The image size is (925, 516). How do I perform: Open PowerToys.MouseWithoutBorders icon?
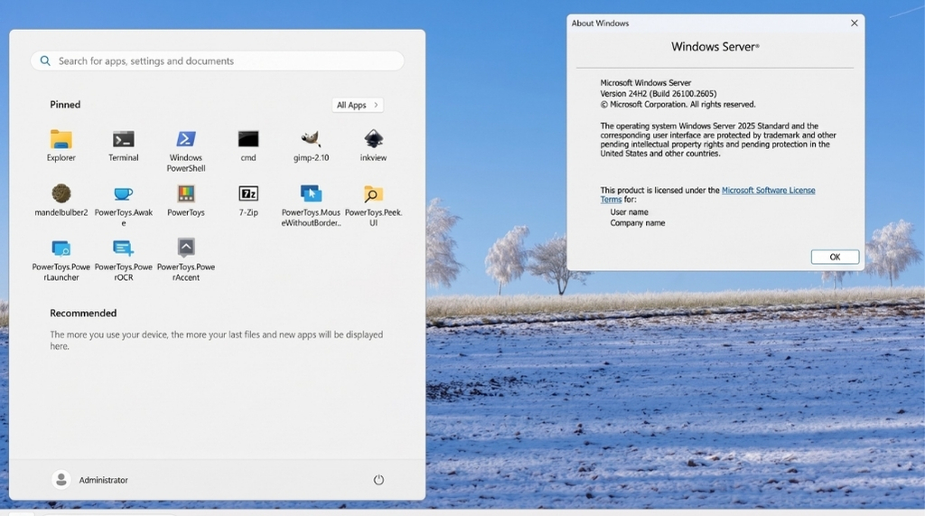311,193
